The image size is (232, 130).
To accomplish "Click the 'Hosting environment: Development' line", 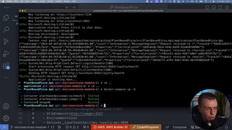I will click(x=53, y=34).
